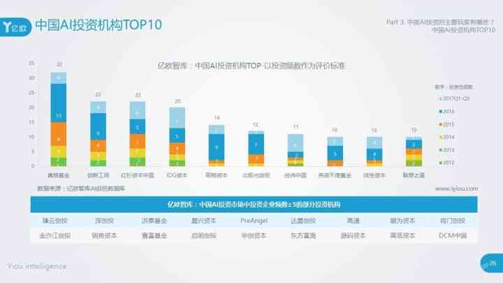Click the light blue top segment of IDG资本 bar
The width and height of the screenshot is (503, 283).
pyautogui.click(x=177, y=118)
